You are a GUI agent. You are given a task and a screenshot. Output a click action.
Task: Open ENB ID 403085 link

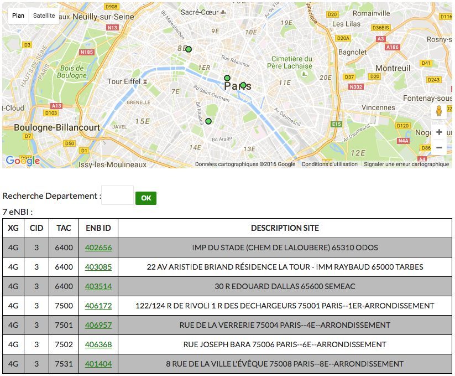98,267
